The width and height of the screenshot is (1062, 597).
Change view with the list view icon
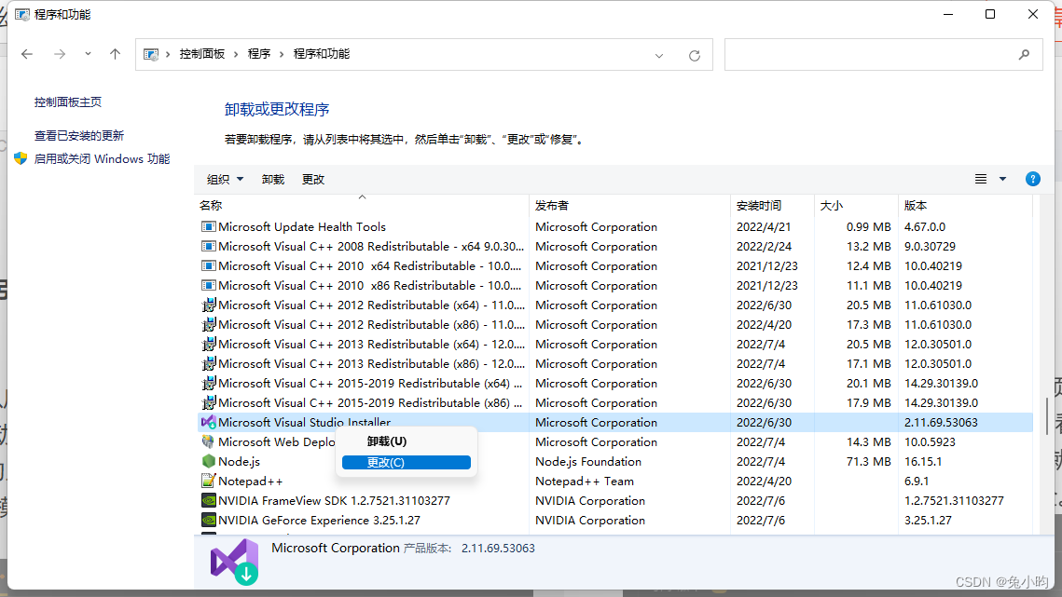(981, 180)
